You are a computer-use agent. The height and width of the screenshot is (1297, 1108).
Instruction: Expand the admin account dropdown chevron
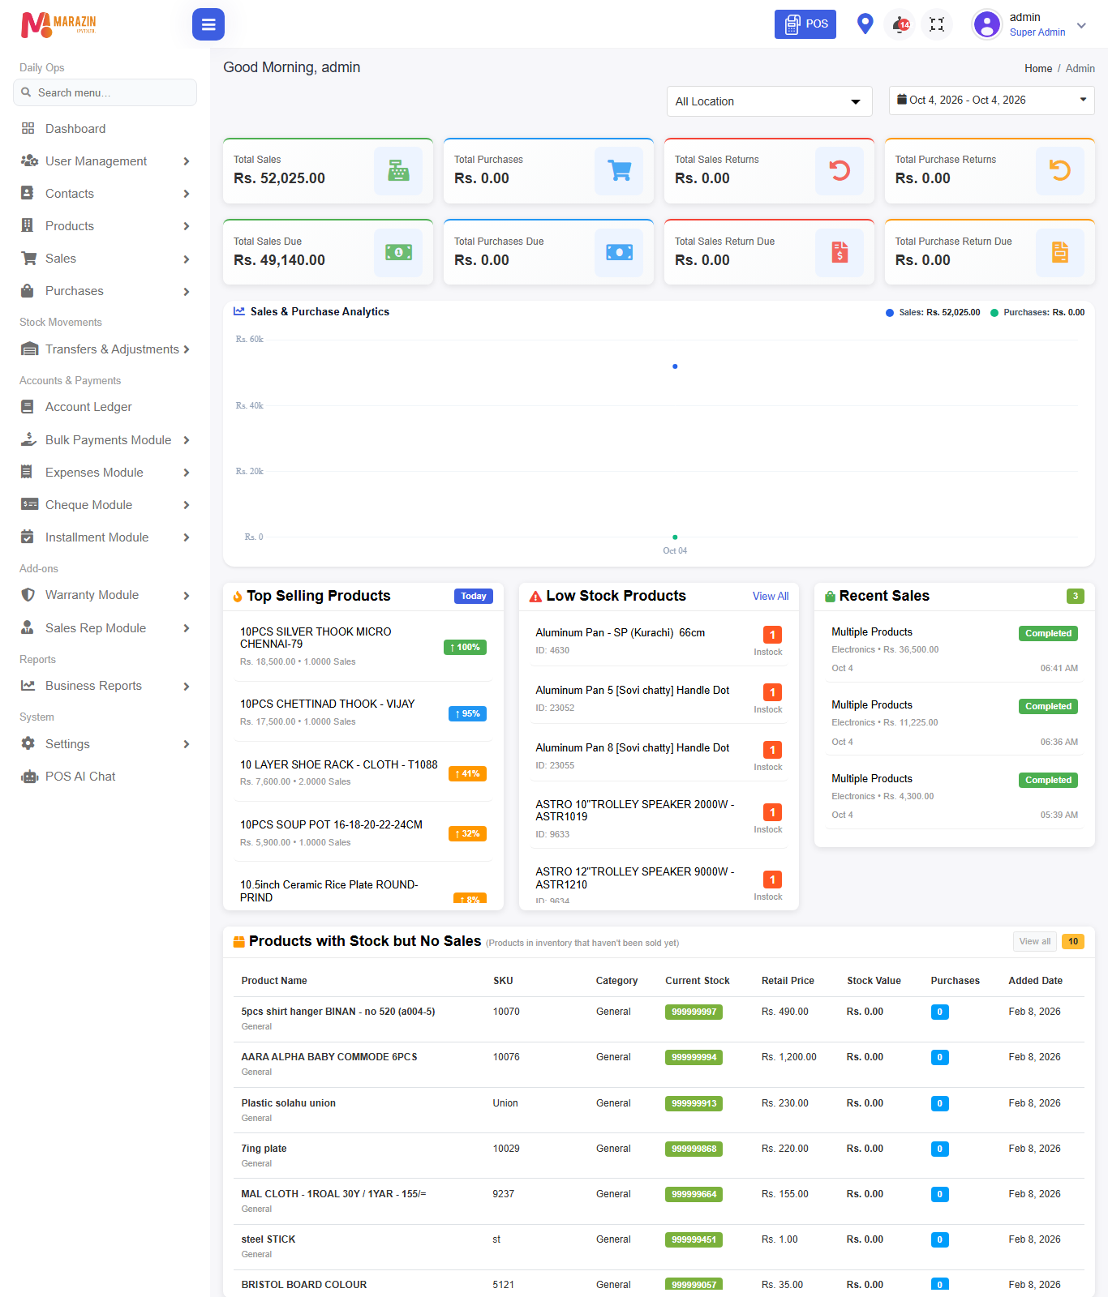click(x=1081, y=25)
